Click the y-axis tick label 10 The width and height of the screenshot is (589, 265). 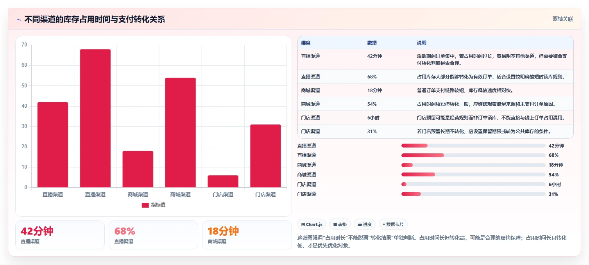pyautogui.click(x=25, y=167)
